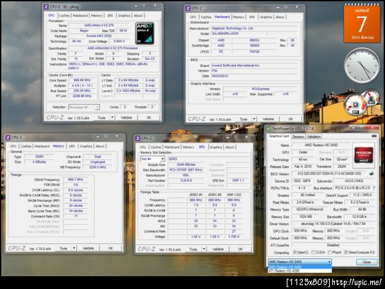385x289 pixels.
Task: Open the Tools arrow in the Memory window
Action: [x=74, y=249]
